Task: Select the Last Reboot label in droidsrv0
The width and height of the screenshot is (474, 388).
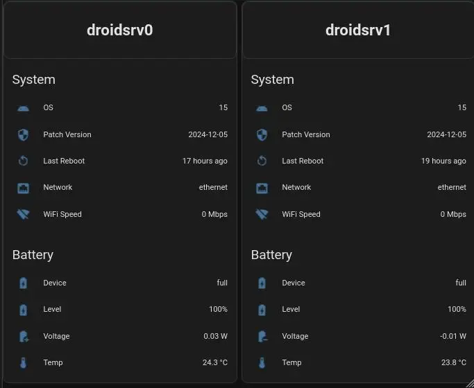Action: pyautogui.click(x=64, y=161)
